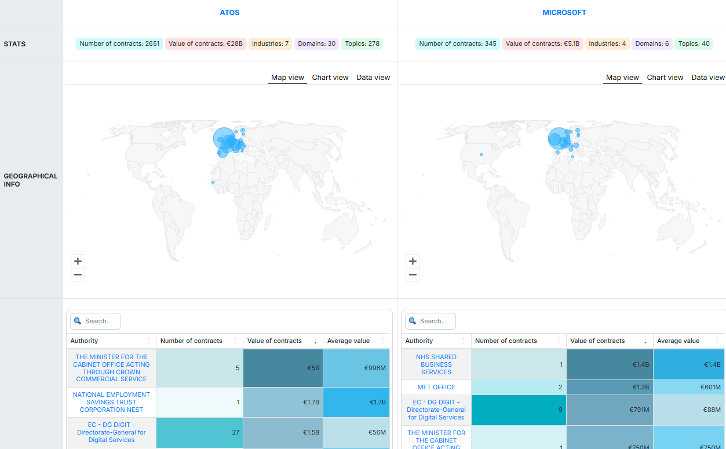This screenshot has height=449, width=726.
Task: Click 'Number of contracts: 345' badge
Action: coord(458,43)
